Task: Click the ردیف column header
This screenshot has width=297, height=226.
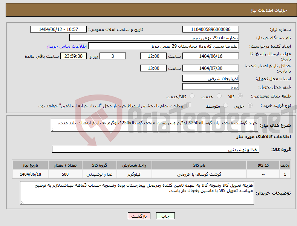Action: click(285, 165)
